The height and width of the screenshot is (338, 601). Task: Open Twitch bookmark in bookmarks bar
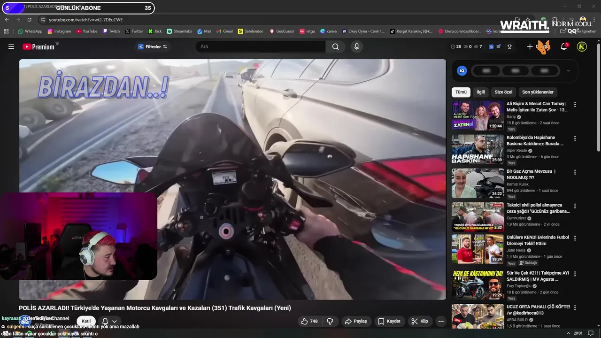pyautogui.click(x=111, y=31)
